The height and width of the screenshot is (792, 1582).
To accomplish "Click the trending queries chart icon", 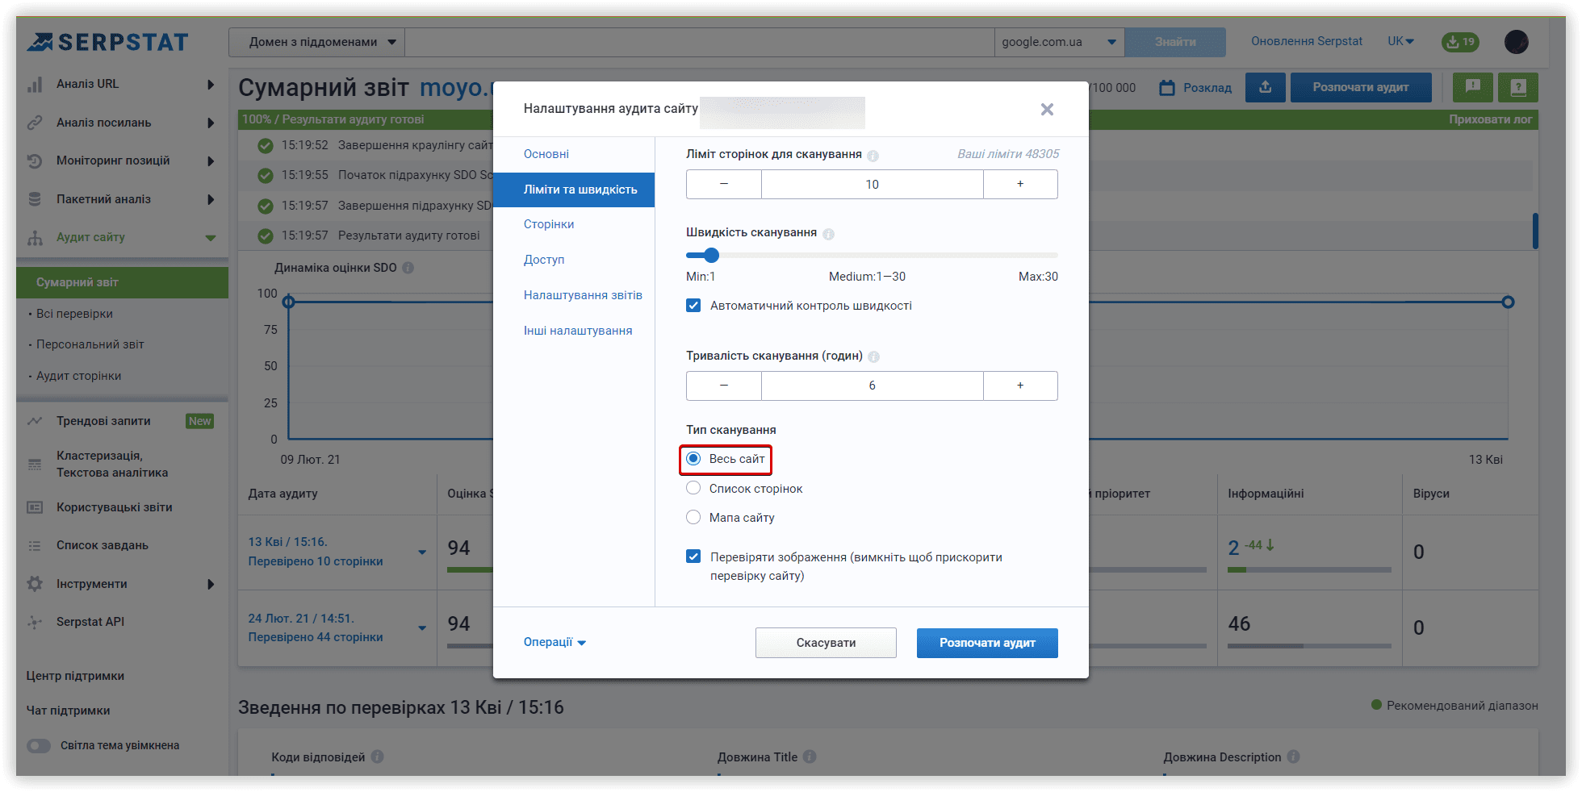I will 35,421.
